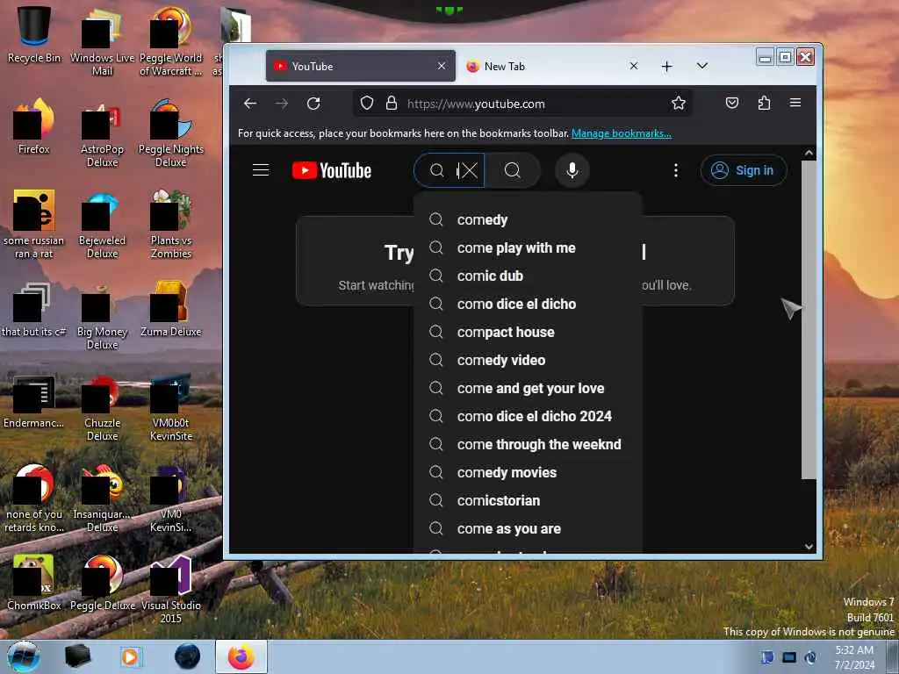Image resolution: width=899 pixels, height=674 pixels.
Task: Bookmark this page with the star
Action: point(679,104)
